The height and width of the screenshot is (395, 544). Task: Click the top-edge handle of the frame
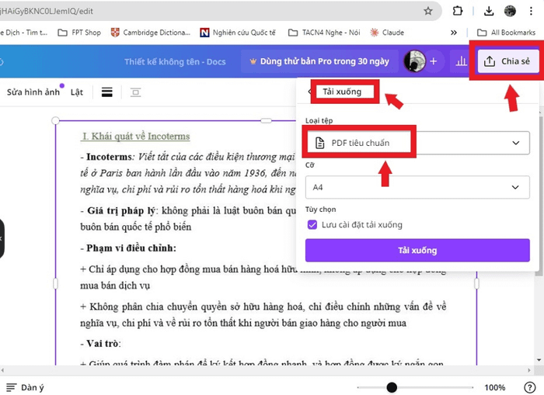click(x=266, y=120)
